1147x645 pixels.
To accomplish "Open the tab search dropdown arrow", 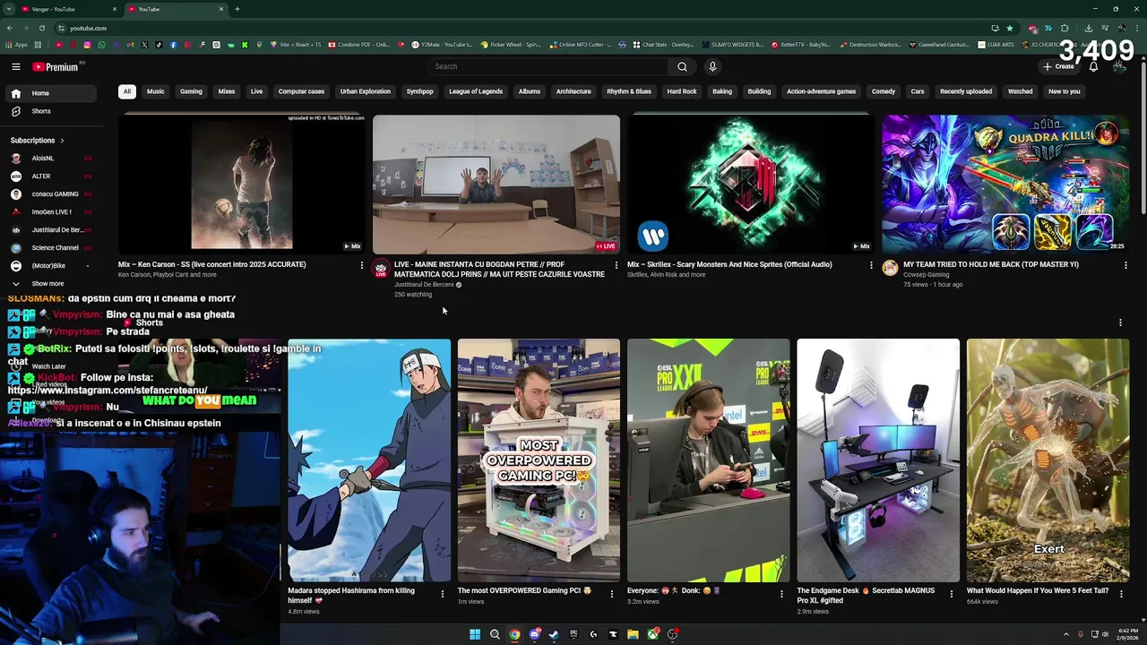I will pyautogui.click(x=8, y=9).
